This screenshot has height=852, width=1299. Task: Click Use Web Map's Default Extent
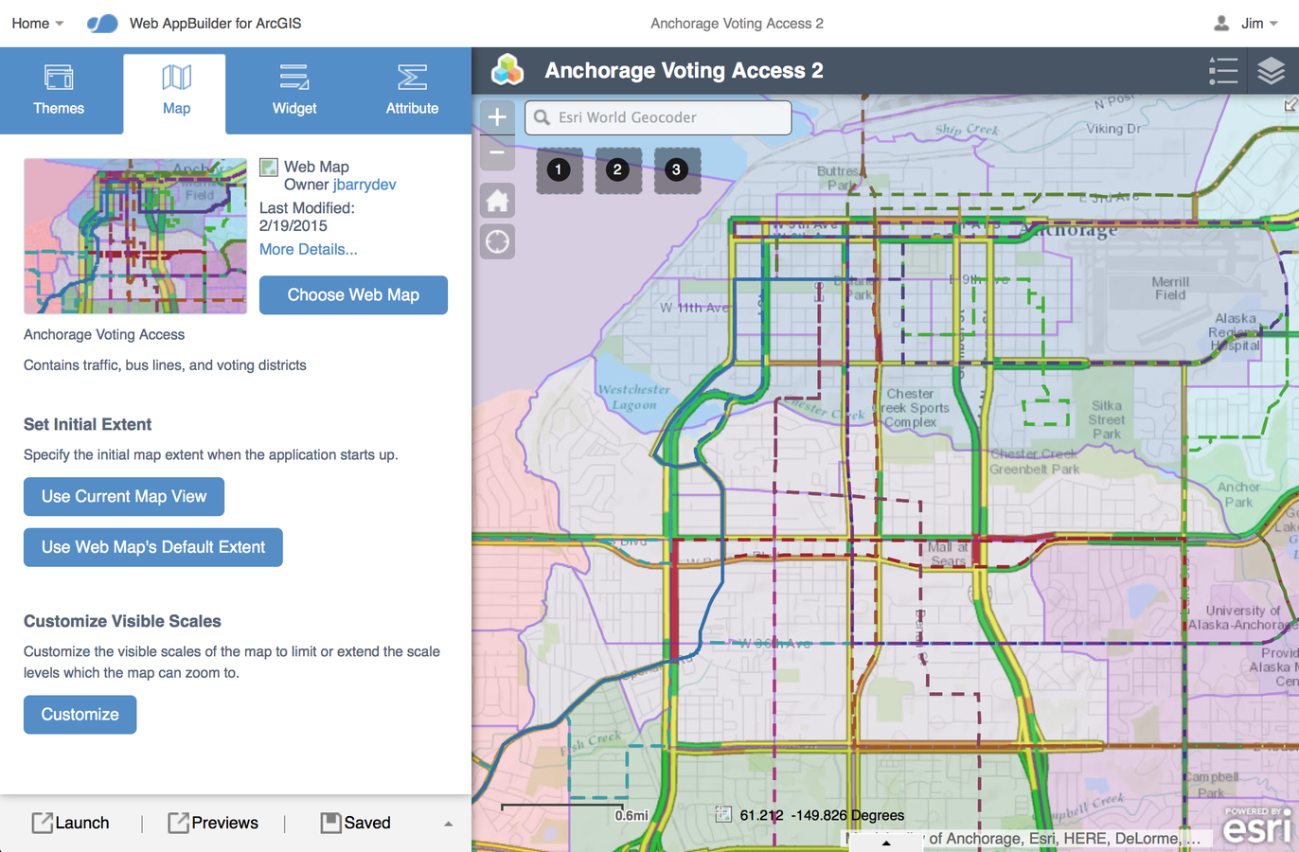coord(153,547)
